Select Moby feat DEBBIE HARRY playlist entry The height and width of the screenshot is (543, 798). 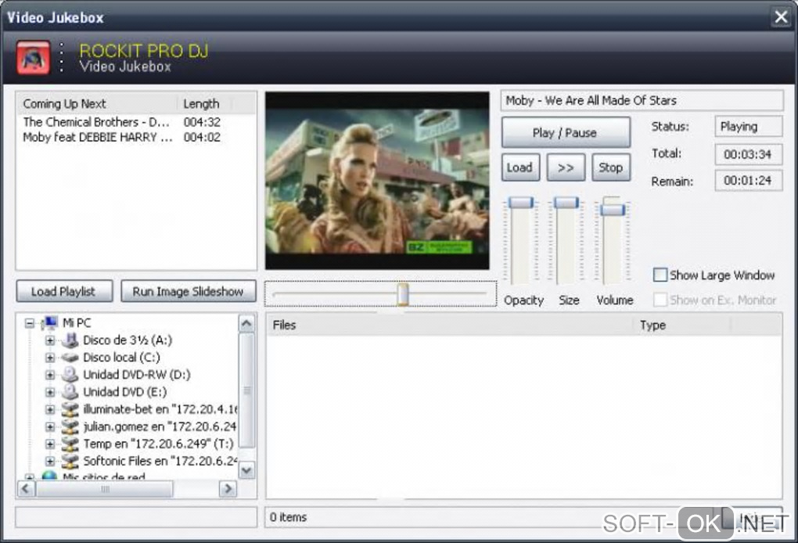[97, 138]
